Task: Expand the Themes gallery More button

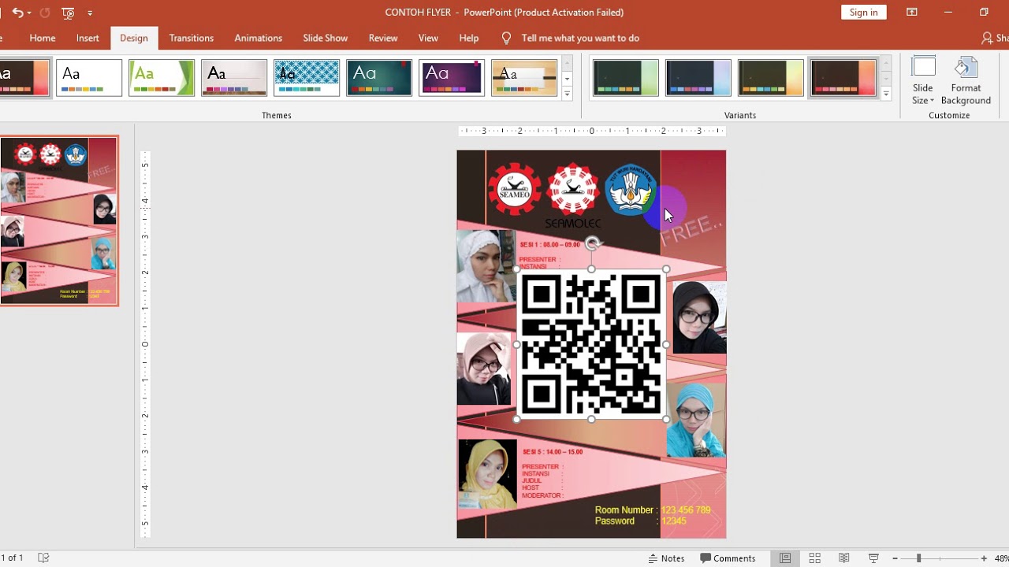Action: coord(567,94)
